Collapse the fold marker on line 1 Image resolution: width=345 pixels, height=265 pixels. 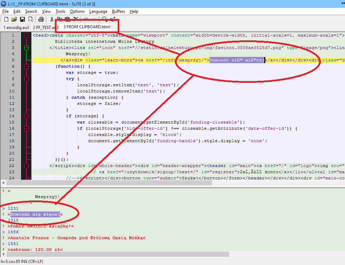pyautogui.click(x=27, y=35)
